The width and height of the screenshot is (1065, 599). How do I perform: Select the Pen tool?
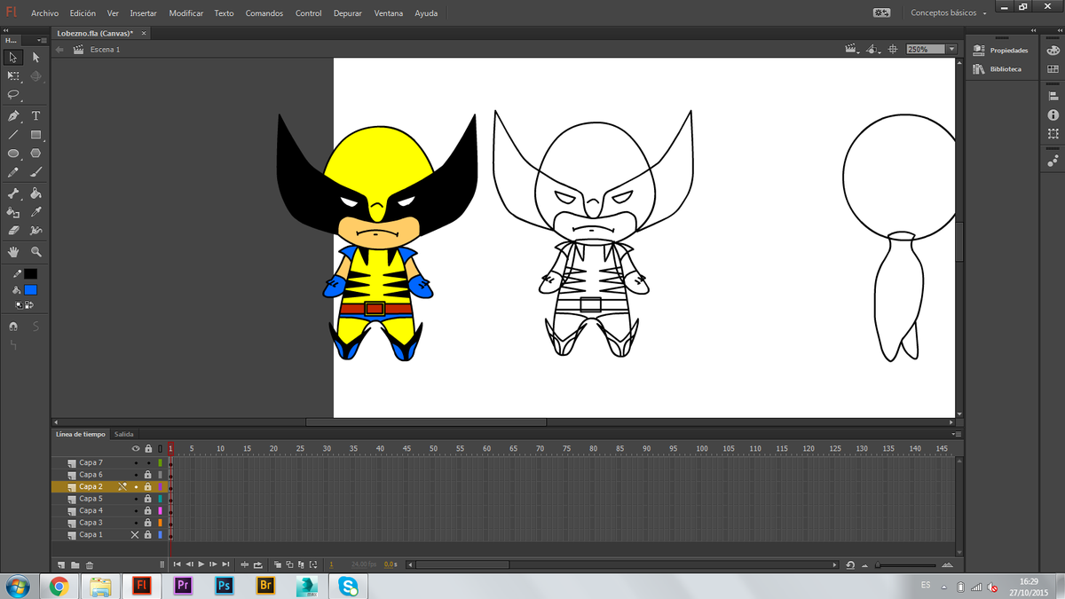13,116
